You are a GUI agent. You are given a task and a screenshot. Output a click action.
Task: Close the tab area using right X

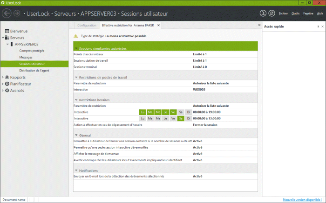pyautogui.click(x=259, y=25)
